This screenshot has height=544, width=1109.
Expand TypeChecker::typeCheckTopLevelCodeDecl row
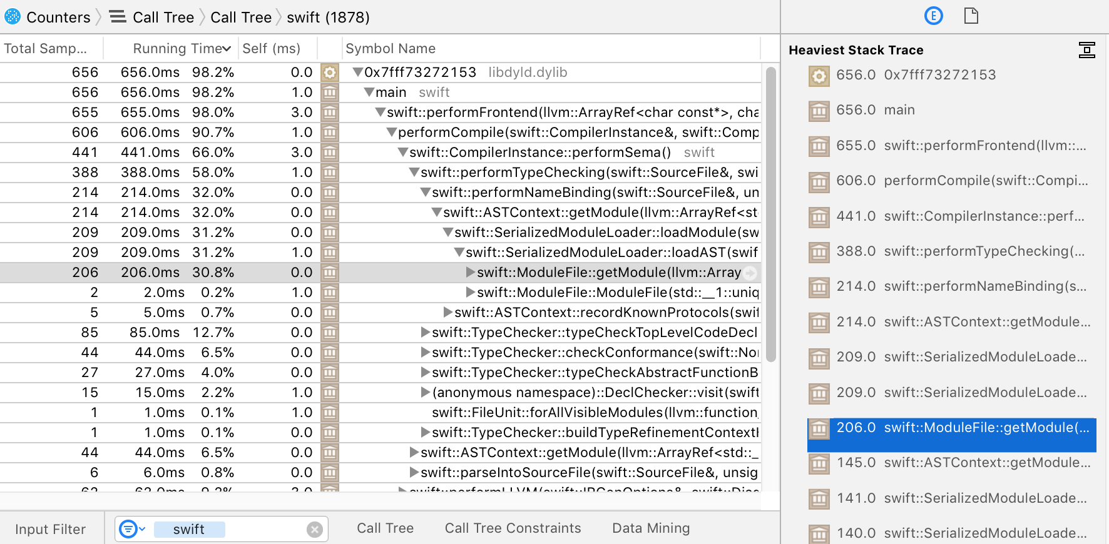425,333
